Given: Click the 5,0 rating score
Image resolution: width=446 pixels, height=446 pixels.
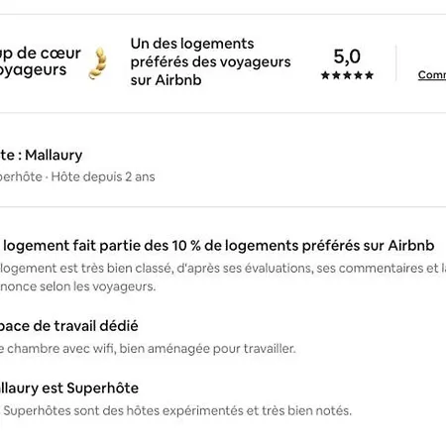Looking at the screenshot, I should point(347,56).
